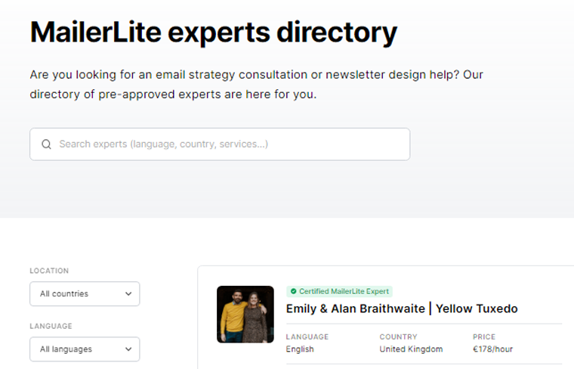Click the green certified checkmark icon
This screenshot has width=574, height=369.
tap(293, 291)
